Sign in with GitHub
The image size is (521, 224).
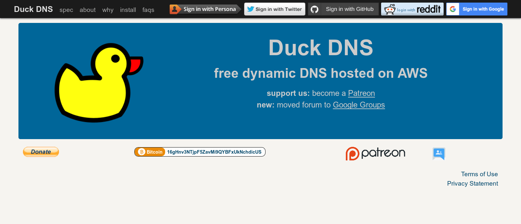tap(343, 9)
